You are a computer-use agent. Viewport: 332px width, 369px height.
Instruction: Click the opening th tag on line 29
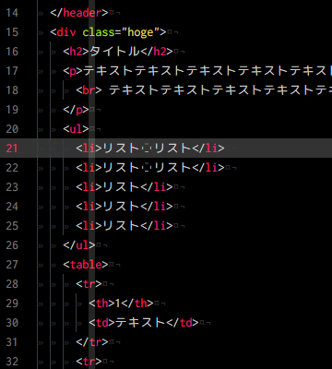click(x=101, y=304)
